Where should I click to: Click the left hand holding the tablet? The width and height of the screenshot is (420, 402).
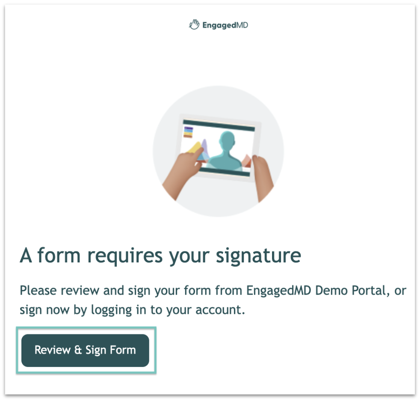[185, 172]
